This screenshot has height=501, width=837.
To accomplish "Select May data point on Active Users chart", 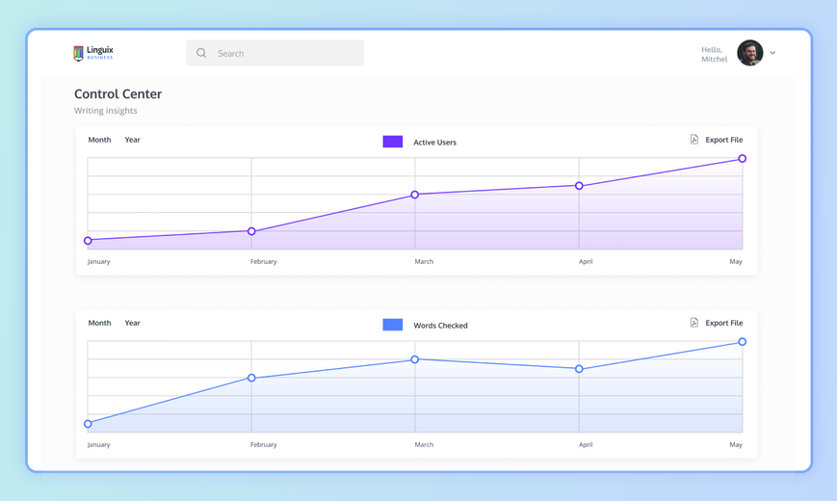I will coord(742,159).
